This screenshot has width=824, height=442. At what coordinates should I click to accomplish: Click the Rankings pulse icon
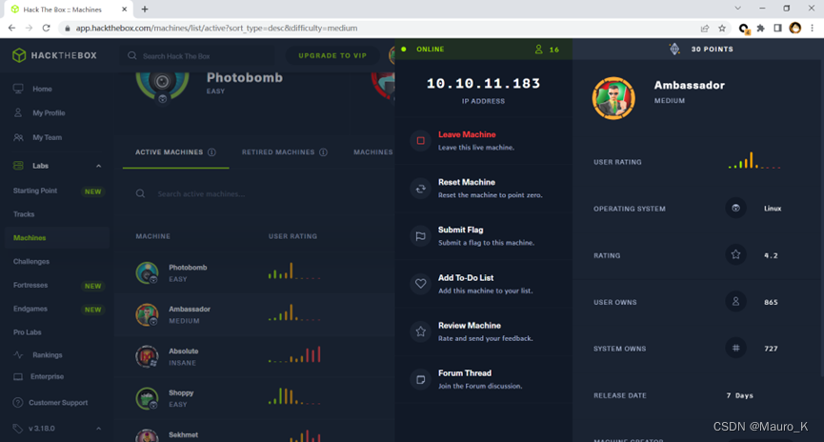18,354
